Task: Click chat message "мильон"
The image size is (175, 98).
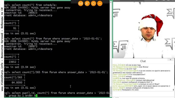Action: tap(129, 76)
